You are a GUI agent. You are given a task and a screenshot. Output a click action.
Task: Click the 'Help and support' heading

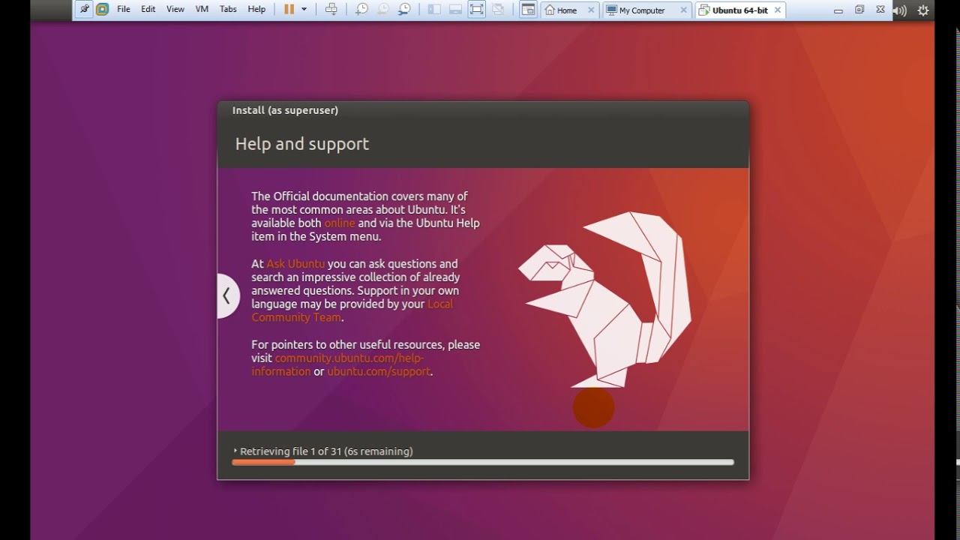(x=302, y=143)
